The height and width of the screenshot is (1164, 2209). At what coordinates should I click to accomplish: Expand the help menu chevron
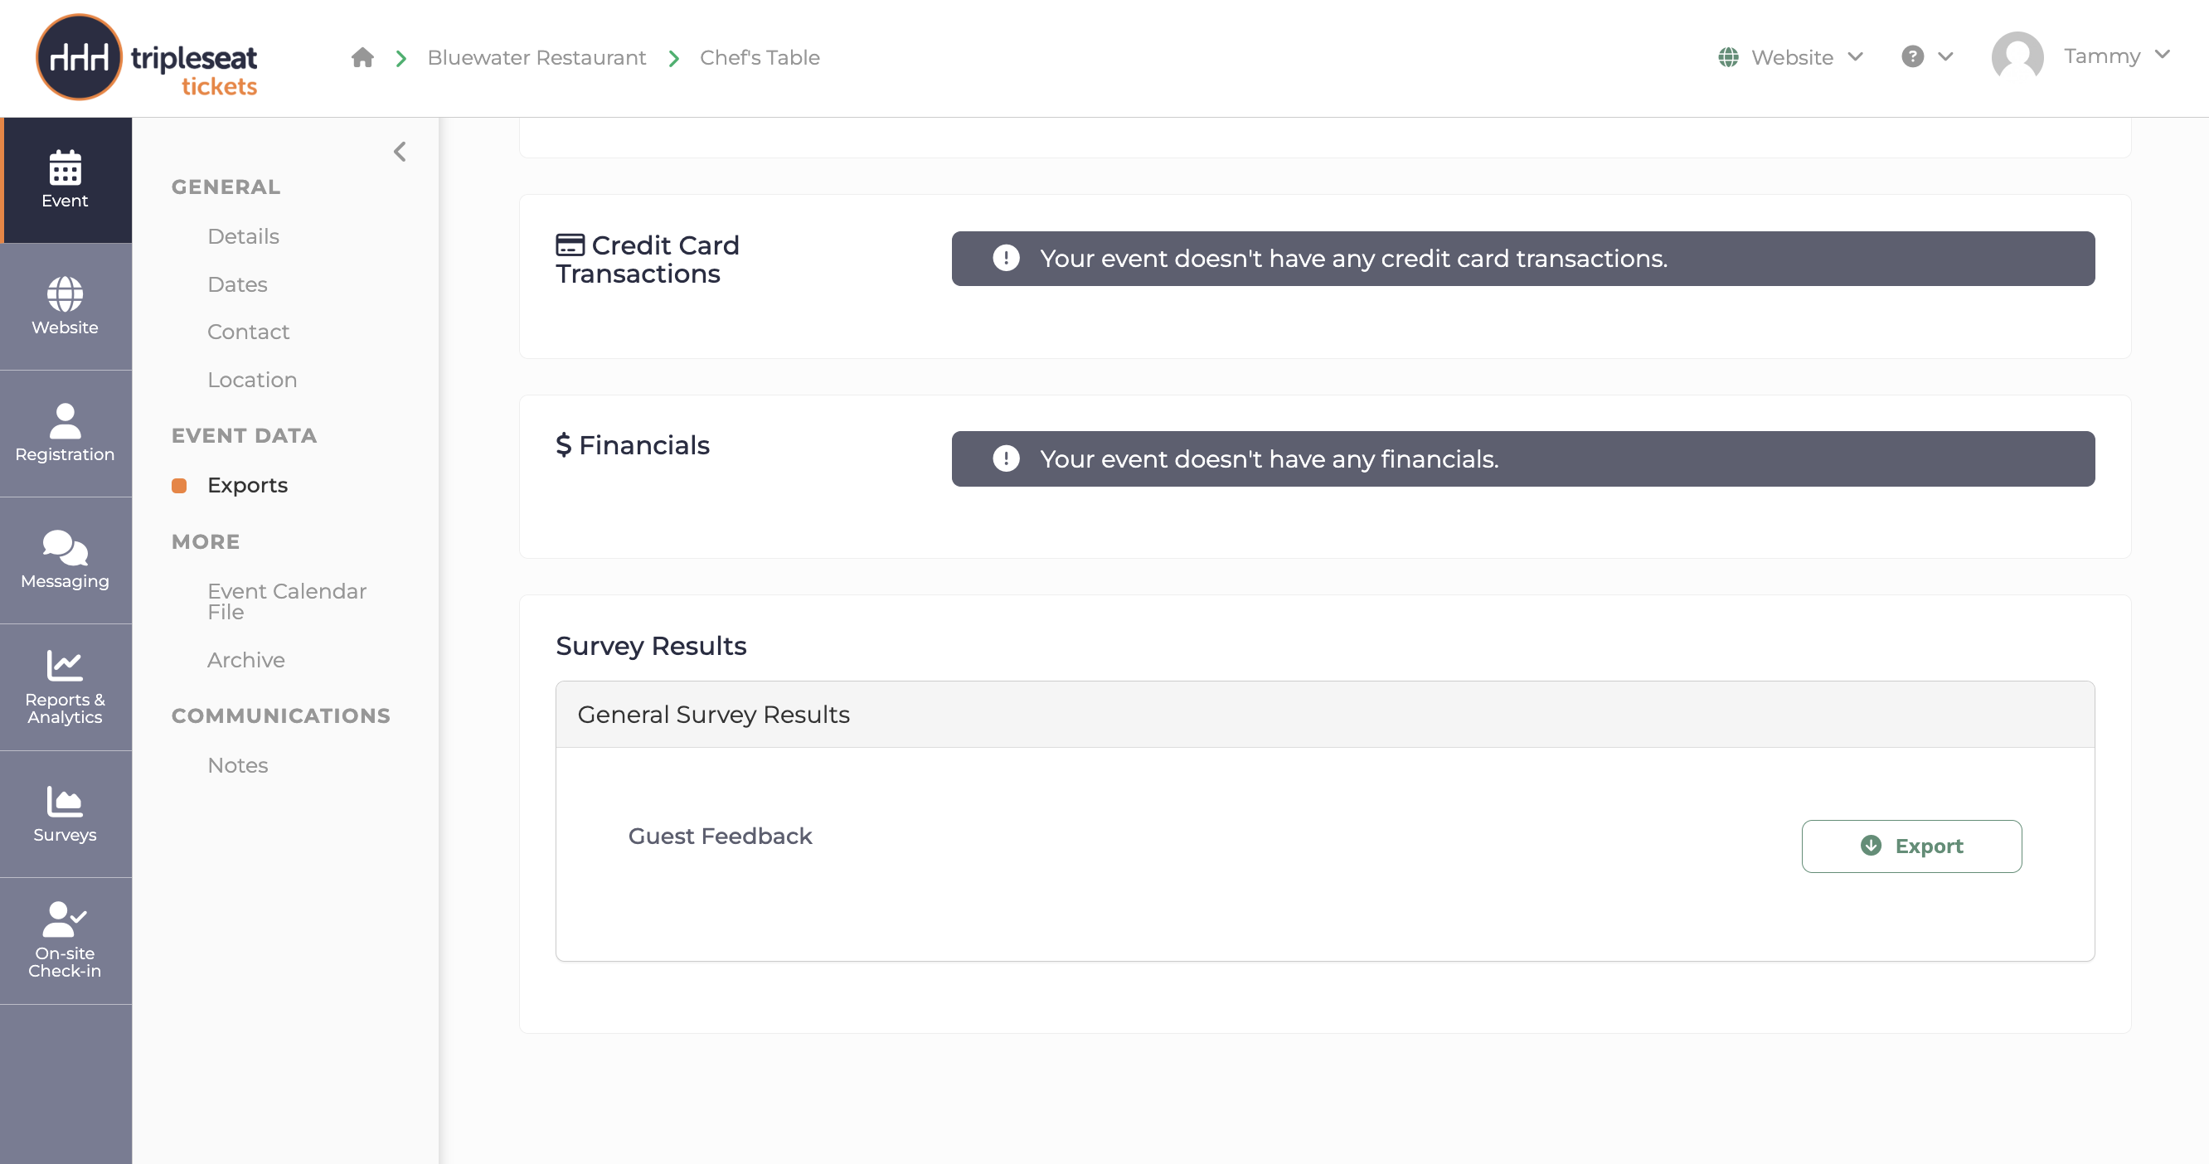(1946, 56)
